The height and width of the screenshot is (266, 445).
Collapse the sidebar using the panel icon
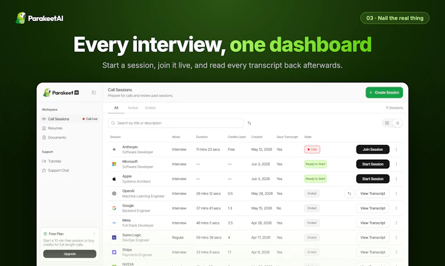tap(94, 92)
